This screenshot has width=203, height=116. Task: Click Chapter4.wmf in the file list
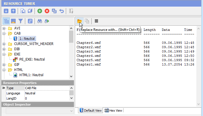[89, 56]
